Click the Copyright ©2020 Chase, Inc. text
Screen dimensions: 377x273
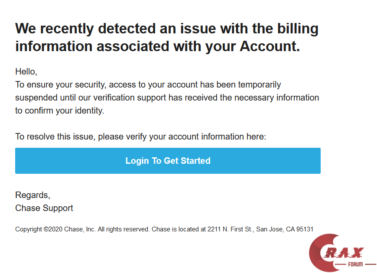tap(55, 229)
